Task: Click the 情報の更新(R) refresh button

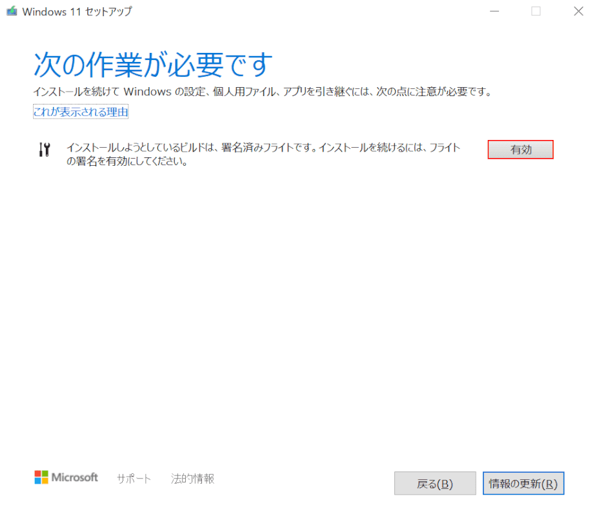Action: coord(523,483)
